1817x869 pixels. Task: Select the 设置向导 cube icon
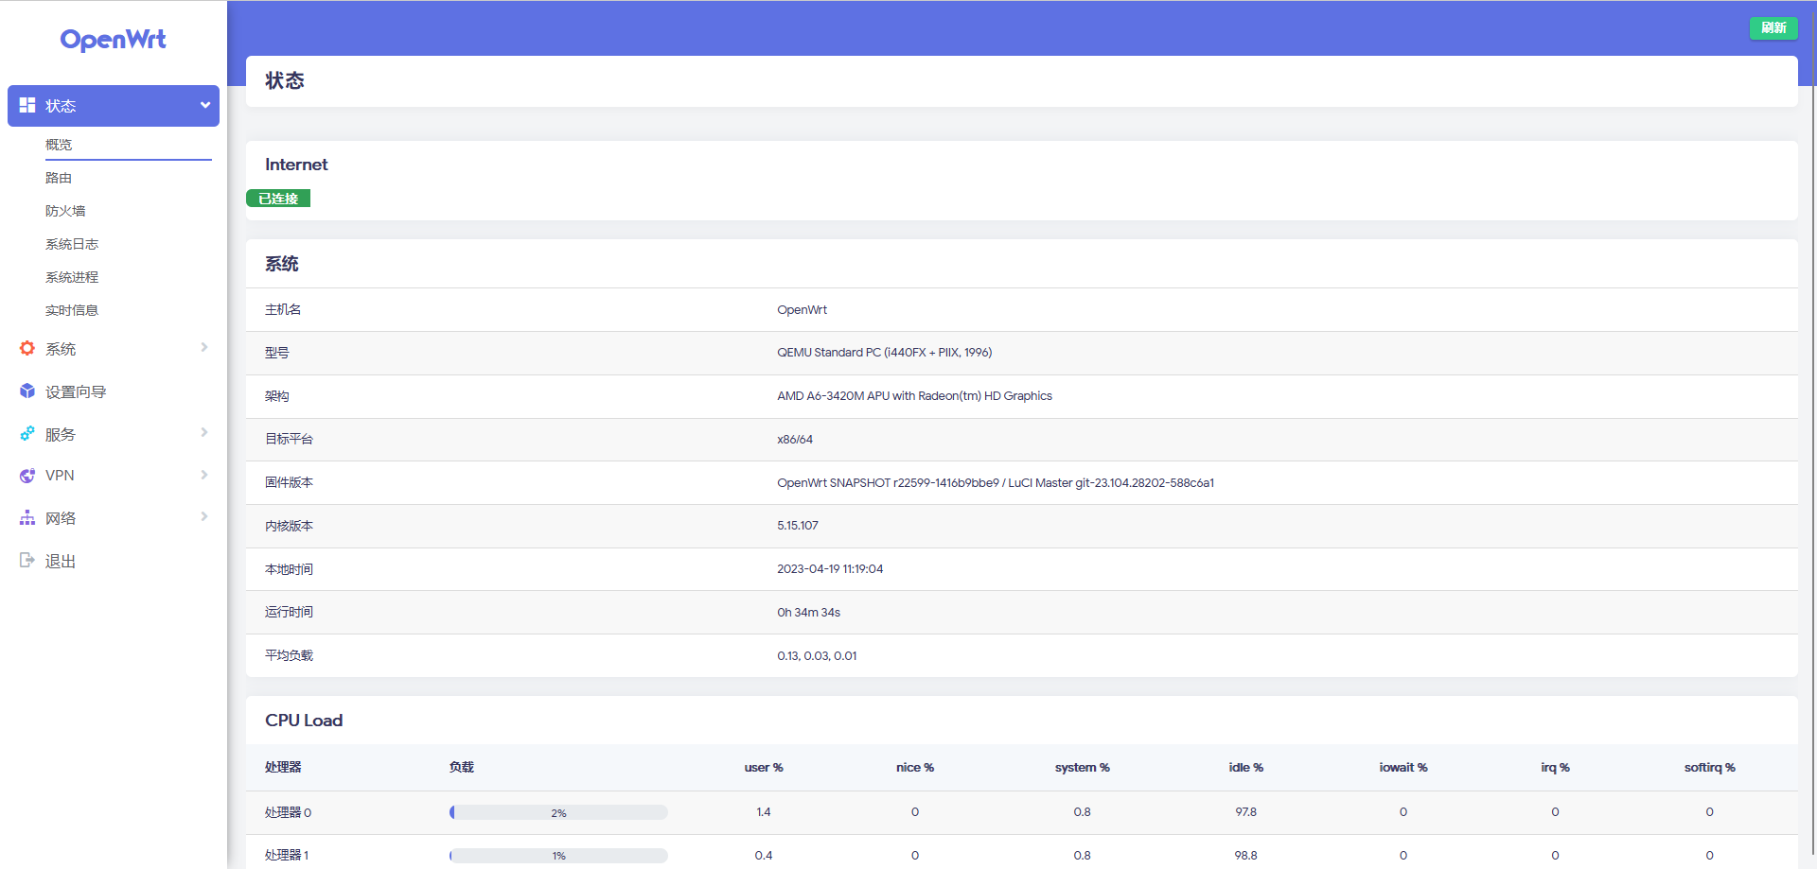(x=26, y=391)
